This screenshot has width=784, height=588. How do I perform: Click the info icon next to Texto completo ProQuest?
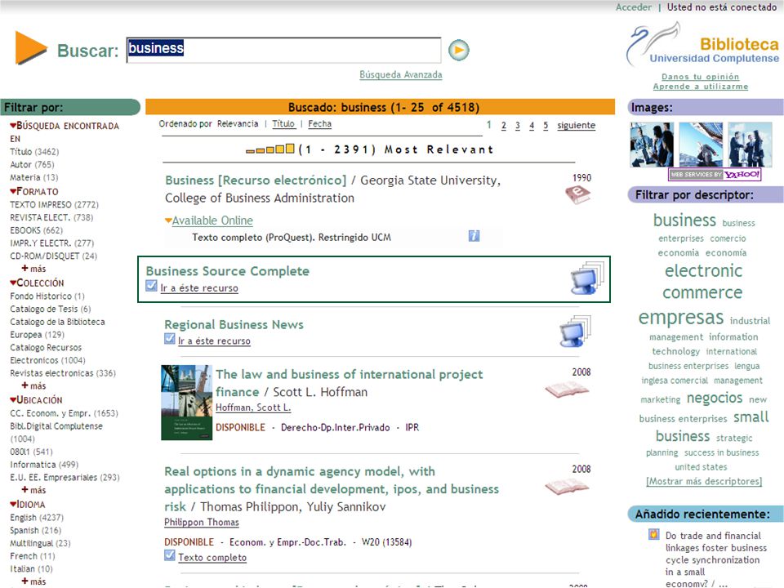click(x=474, y=236)
